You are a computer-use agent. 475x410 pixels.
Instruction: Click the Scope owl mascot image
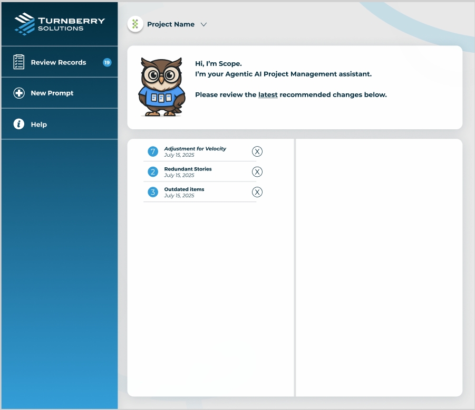point(160,87)
